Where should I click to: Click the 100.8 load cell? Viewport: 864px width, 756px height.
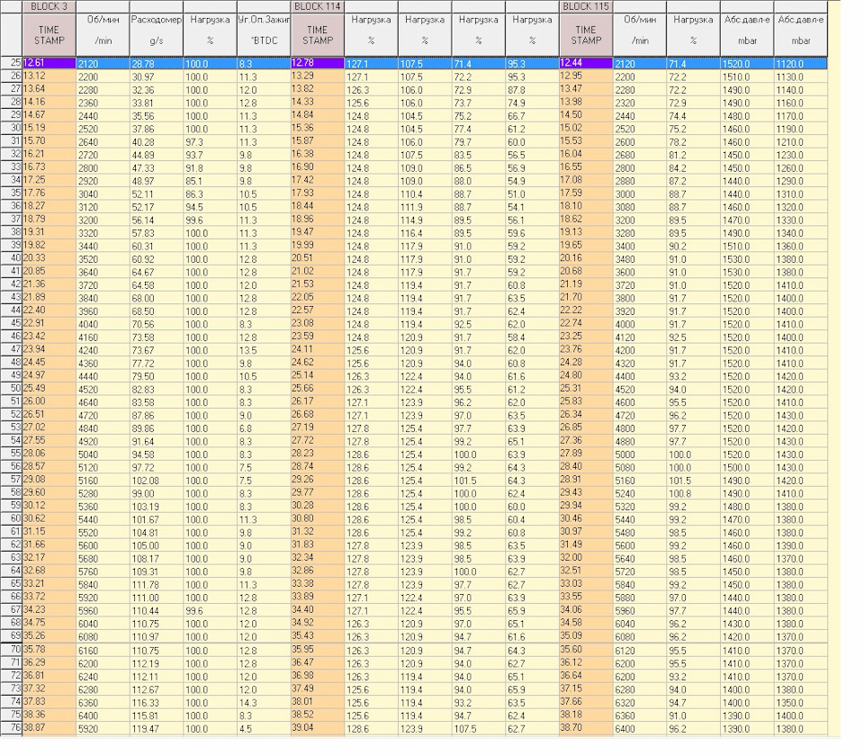[x=693, y=494]
